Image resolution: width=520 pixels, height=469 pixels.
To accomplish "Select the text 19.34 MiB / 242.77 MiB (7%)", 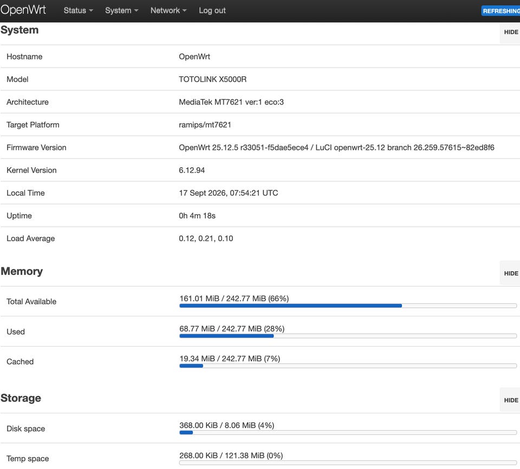I will 230,359.
